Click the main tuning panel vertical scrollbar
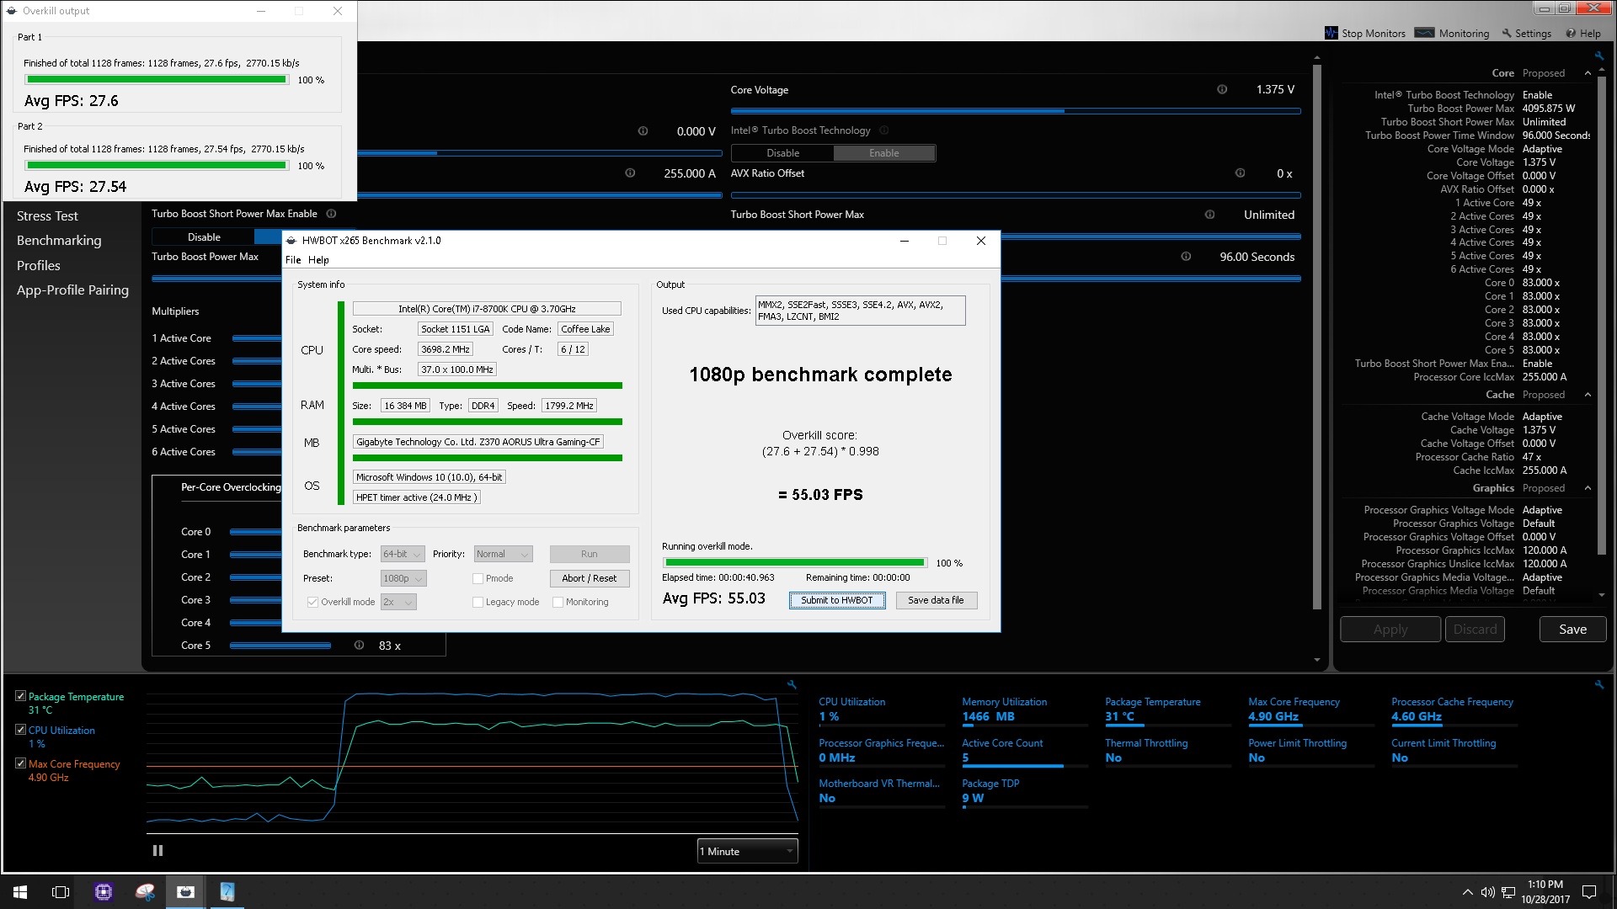 click(1317, 337)
